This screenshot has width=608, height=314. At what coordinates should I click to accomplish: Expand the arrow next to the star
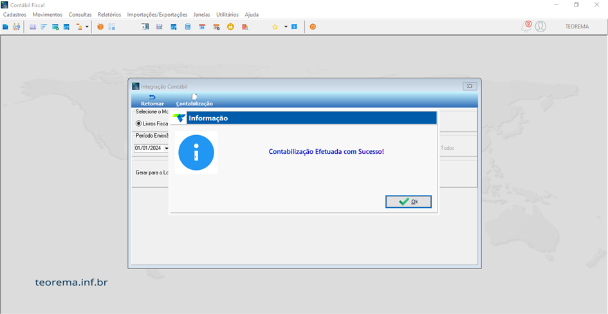pos(286,27)
